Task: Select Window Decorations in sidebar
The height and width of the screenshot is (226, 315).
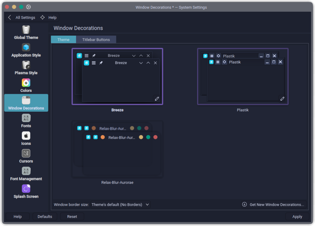Action: click(26, 103)
